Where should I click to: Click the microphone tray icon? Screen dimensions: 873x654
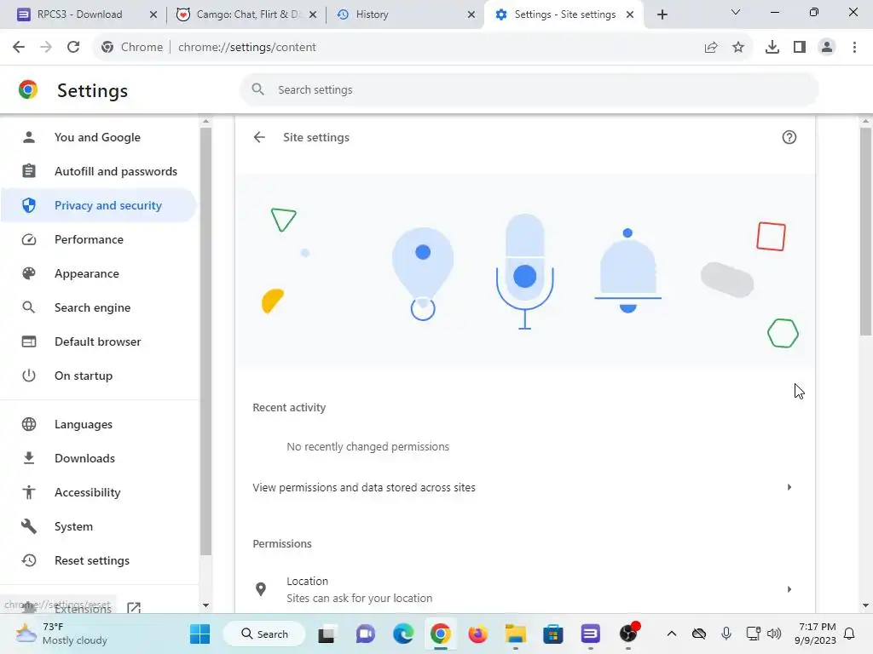(726, 634)
